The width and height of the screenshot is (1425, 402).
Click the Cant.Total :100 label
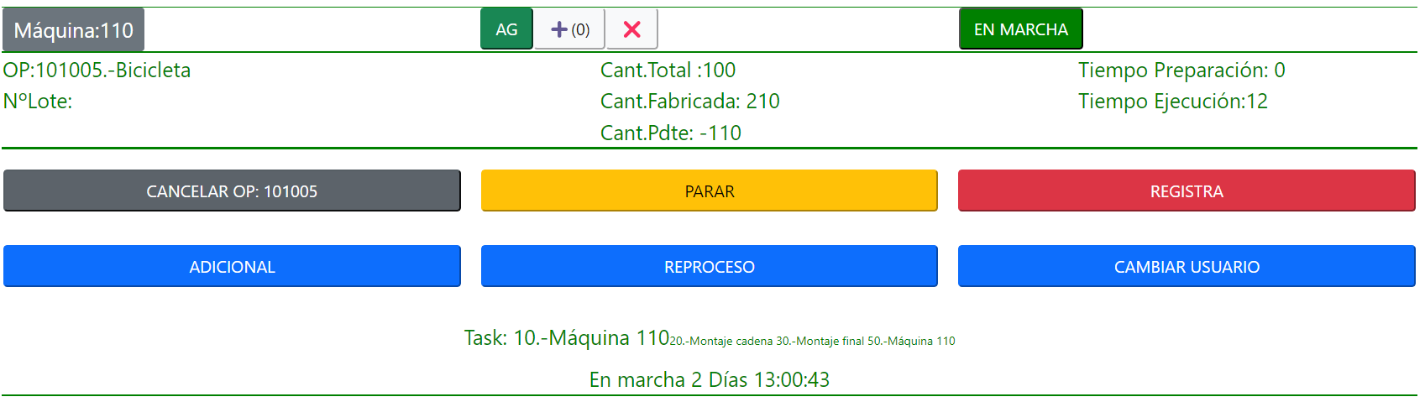[x=668, y=70]
